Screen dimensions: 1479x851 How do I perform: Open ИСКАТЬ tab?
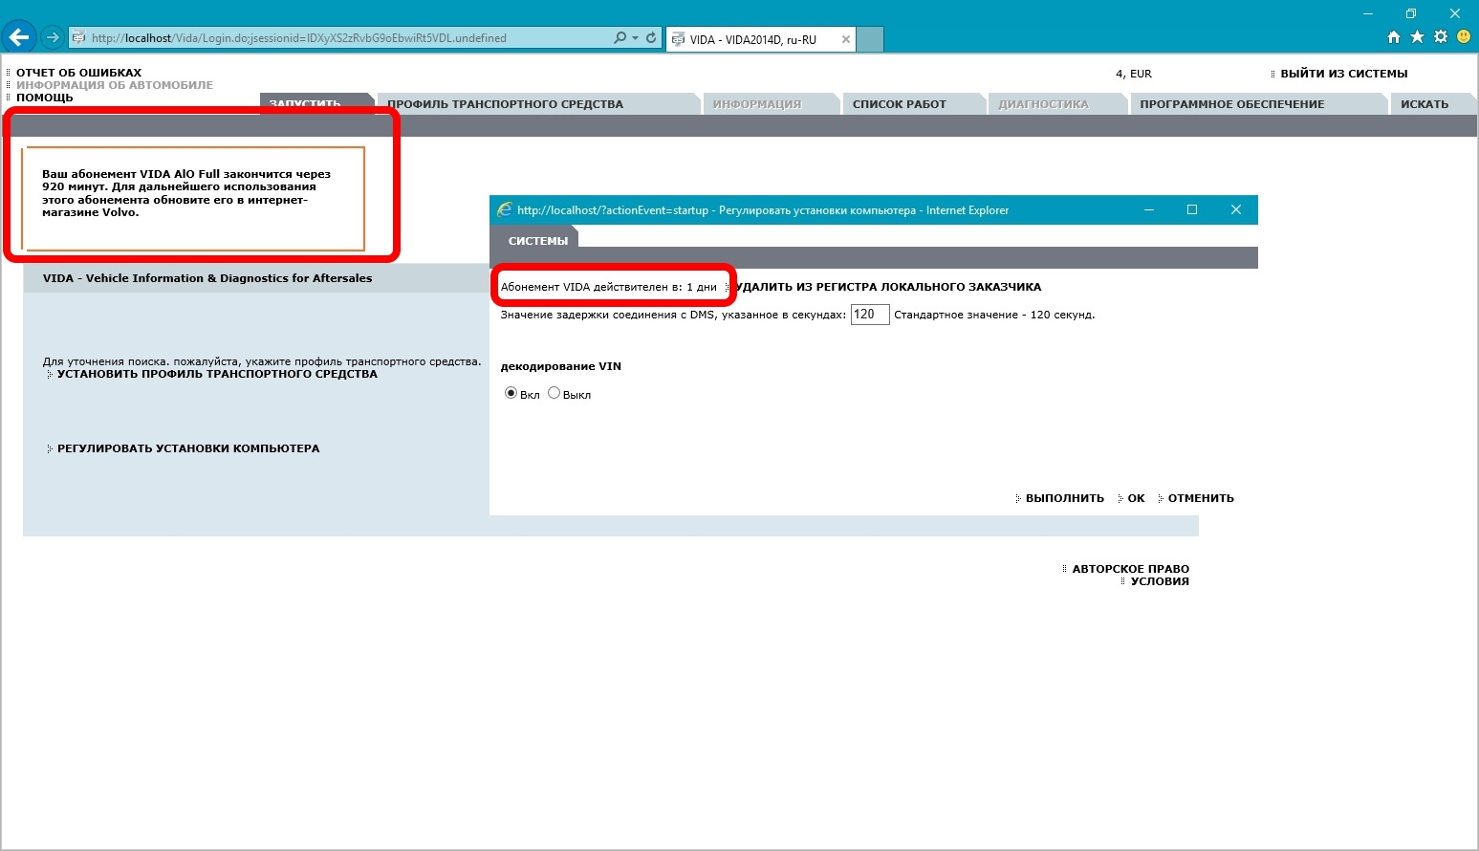(1432, 104)
